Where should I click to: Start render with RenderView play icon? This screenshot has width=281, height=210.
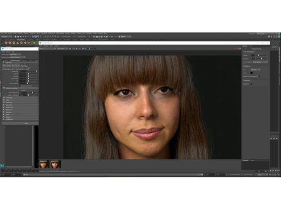coord(70,49)
